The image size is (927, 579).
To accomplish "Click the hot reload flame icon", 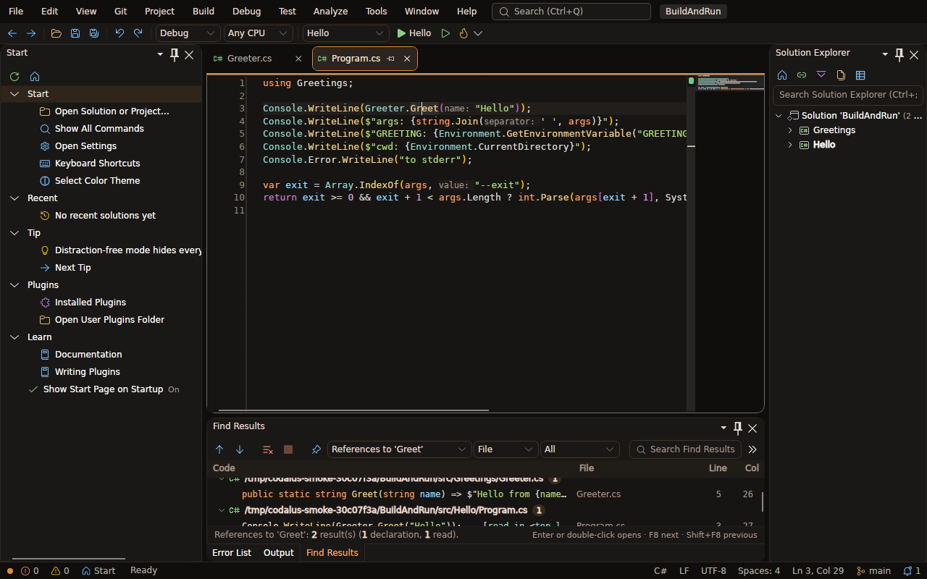I will click(463, 33).
